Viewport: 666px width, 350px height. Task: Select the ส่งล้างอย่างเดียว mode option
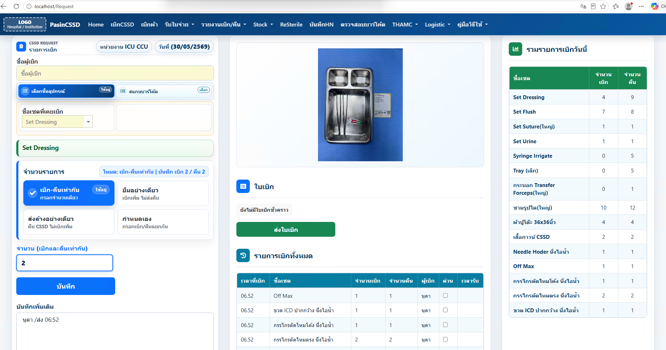click(x=69, y=222)
